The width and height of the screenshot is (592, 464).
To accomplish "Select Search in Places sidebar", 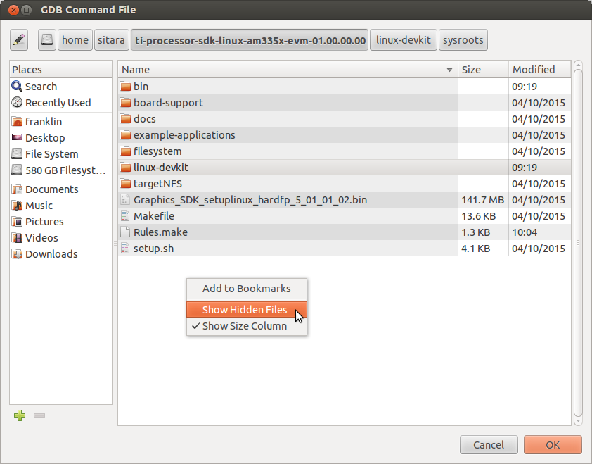I will point(41,86).
